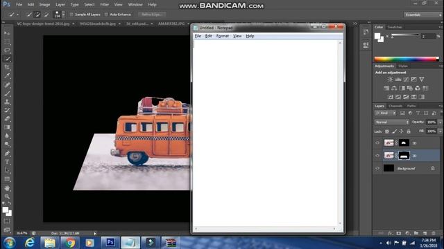Select the Gradient tool

(x=7, y=127)
